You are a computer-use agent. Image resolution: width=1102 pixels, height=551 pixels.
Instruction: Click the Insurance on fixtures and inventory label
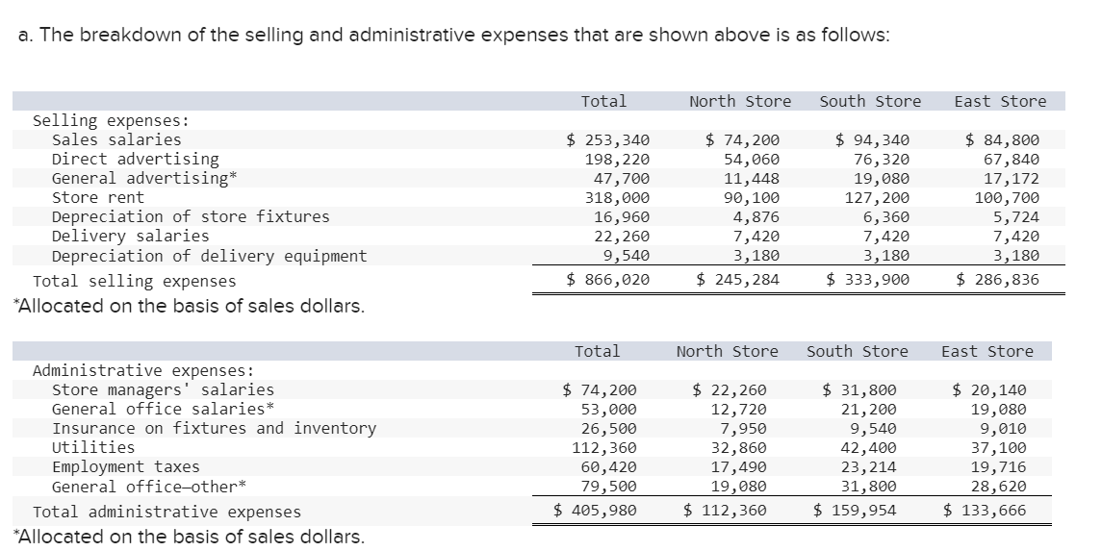point(214,428)
